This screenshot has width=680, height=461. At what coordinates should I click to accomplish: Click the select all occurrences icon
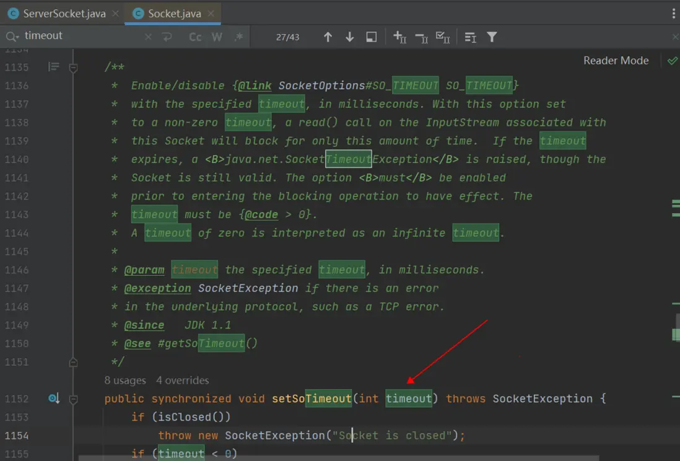443,37
